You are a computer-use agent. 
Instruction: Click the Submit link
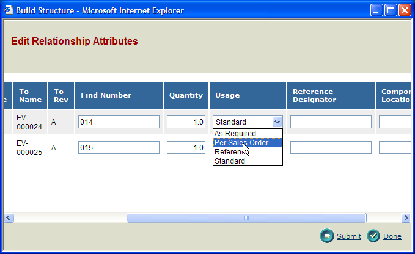click(x=348, y=236)
